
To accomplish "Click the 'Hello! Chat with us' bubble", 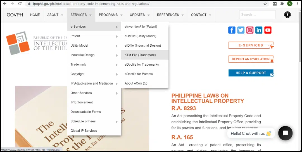I will pyautogui.click(x=251, y=133).
